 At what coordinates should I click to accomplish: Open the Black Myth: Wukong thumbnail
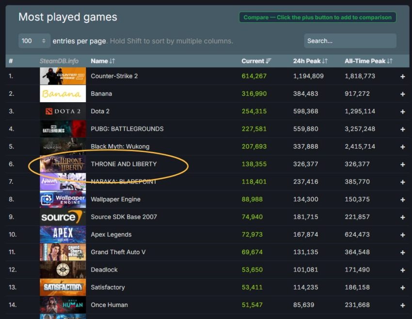coord(63,146)
